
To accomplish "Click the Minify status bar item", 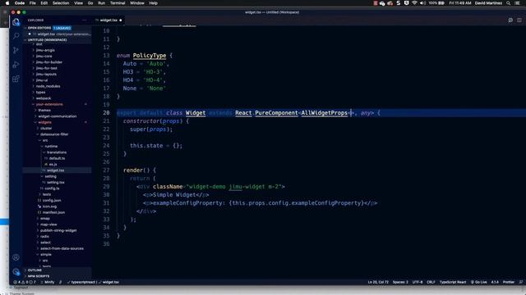I will click(x=48, y=282).
